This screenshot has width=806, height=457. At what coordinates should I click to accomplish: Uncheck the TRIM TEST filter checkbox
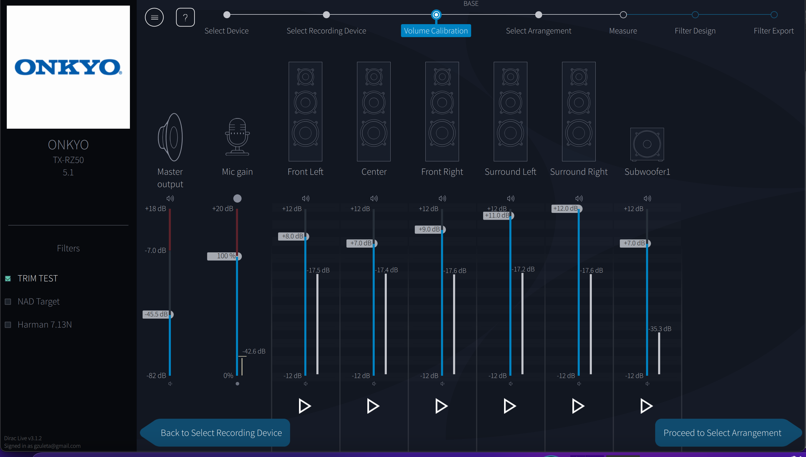tap(8, 278)
